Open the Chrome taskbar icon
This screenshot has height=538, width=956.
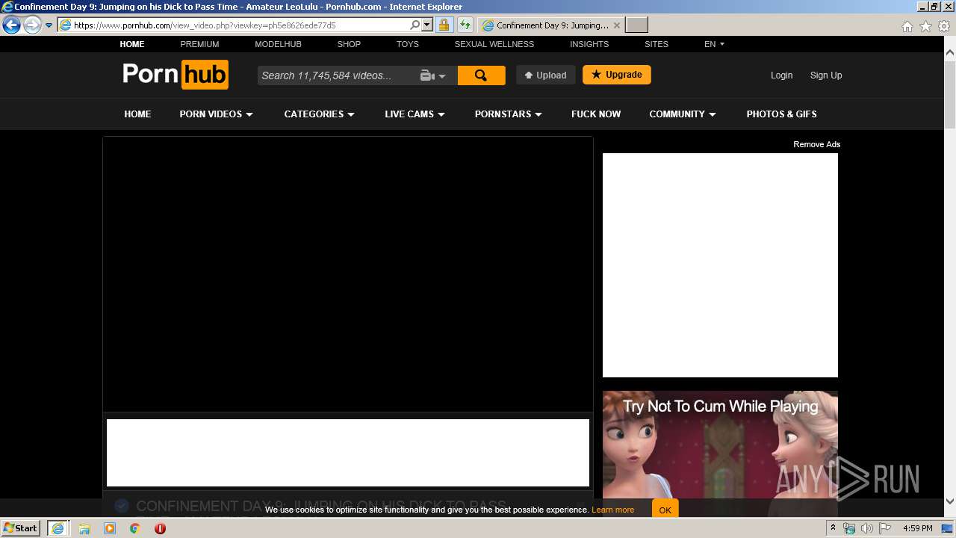pos(134,528)
